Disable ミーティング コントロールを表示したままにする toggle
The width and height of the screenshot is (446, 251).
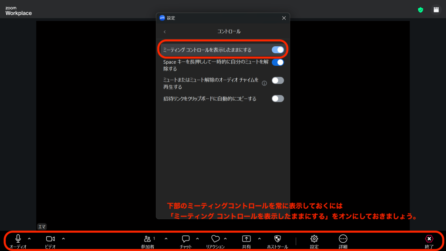tap(278, 50)
